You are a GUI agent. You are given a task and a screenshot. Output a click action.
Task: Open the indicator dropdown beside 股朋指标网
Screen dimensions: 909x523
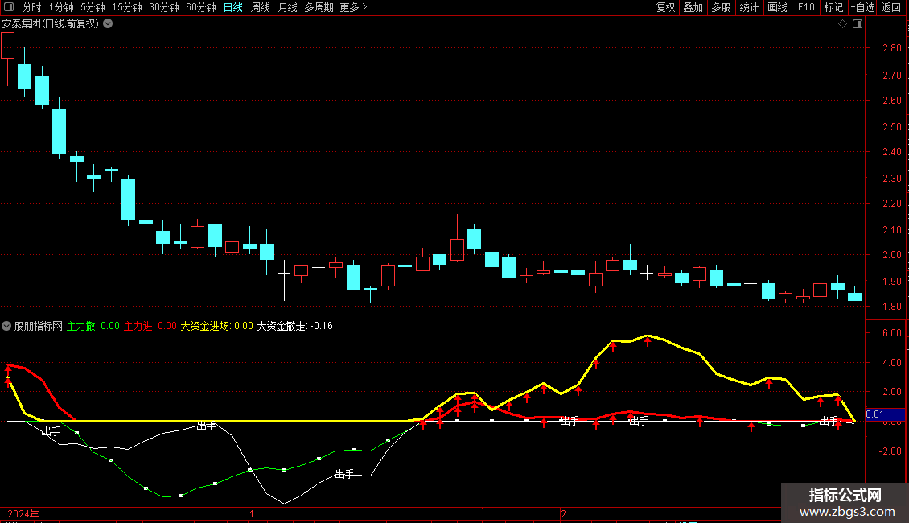(x=6, y=326)
